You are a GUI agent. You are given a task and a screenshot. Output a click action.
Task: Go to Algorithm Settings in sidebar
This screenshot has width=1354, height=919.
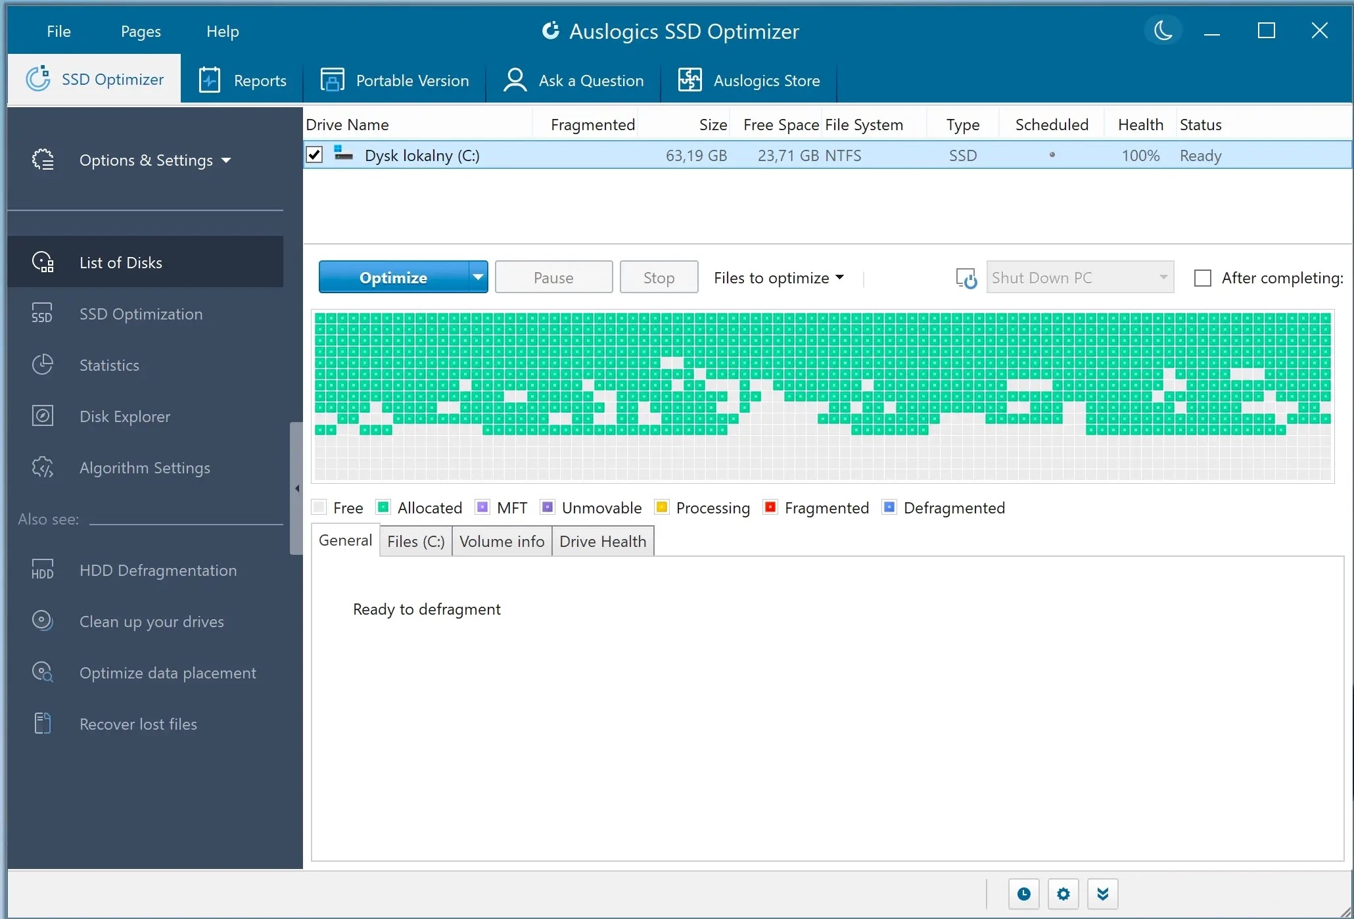coord(145,467)
